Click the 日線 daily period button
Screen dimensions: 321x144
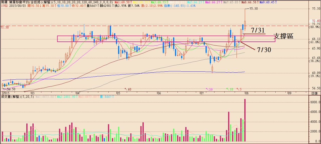314,93
